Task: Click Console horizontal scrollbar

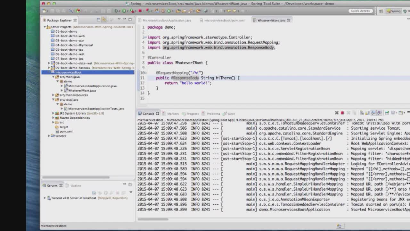Action: coord(153,219)
